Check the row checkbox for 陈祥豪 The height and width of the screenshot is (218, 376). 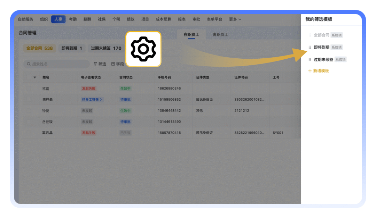tap(29, 100)
